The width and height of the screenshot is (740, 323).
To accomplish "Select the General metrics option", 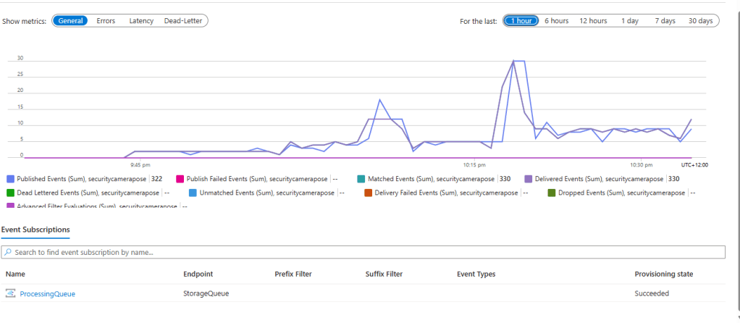I will coord(70,21).
